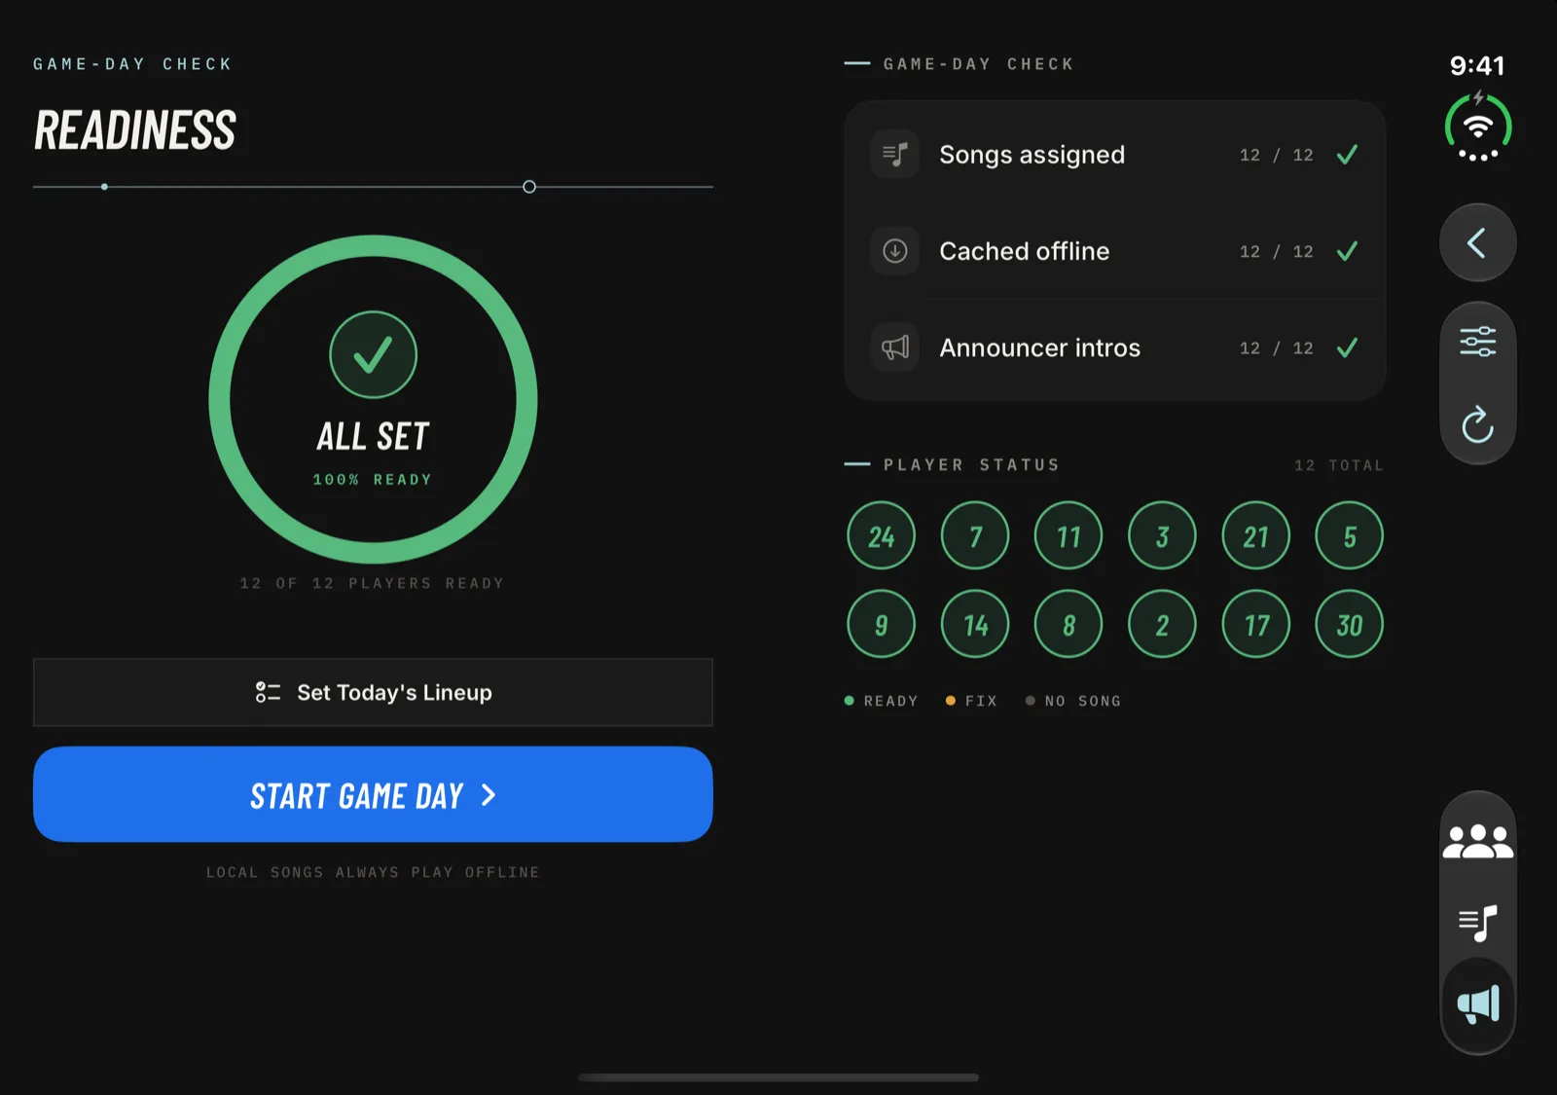Select player number 11

coord(1068,535)
